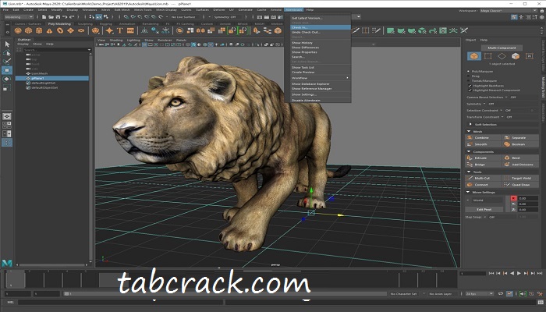The image size is (546, 312).
Task: Select the polygon torus shelf icon
Action: pyautogui.click(x=60, y=31)
